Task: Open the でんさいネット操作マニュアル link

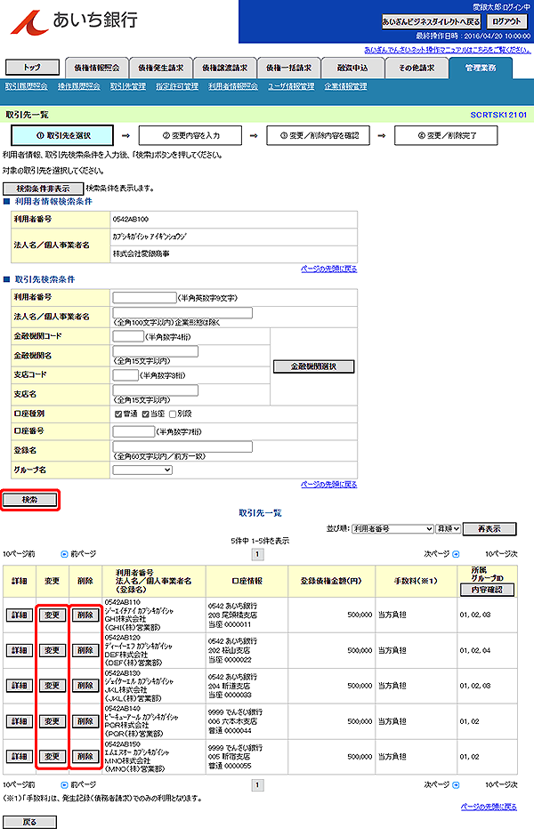Action: pyautogui.click(x=448, y=50)
